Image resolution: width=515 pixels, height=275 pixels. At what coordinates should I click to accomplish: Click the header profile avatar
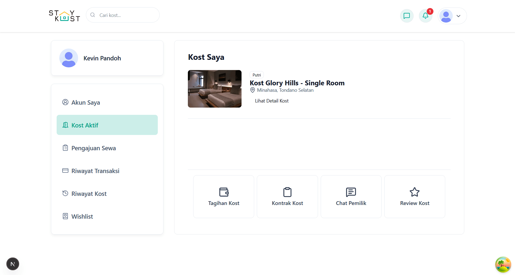446,16
